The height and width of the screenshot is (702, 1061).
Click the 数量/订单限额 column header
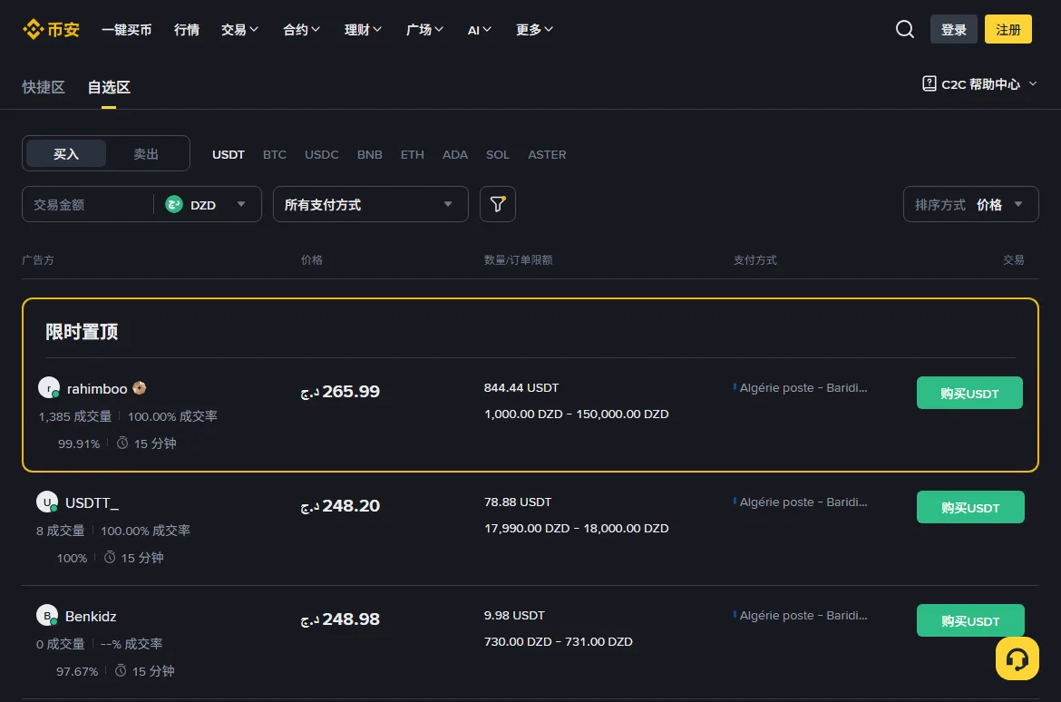[x=519, y=260]
